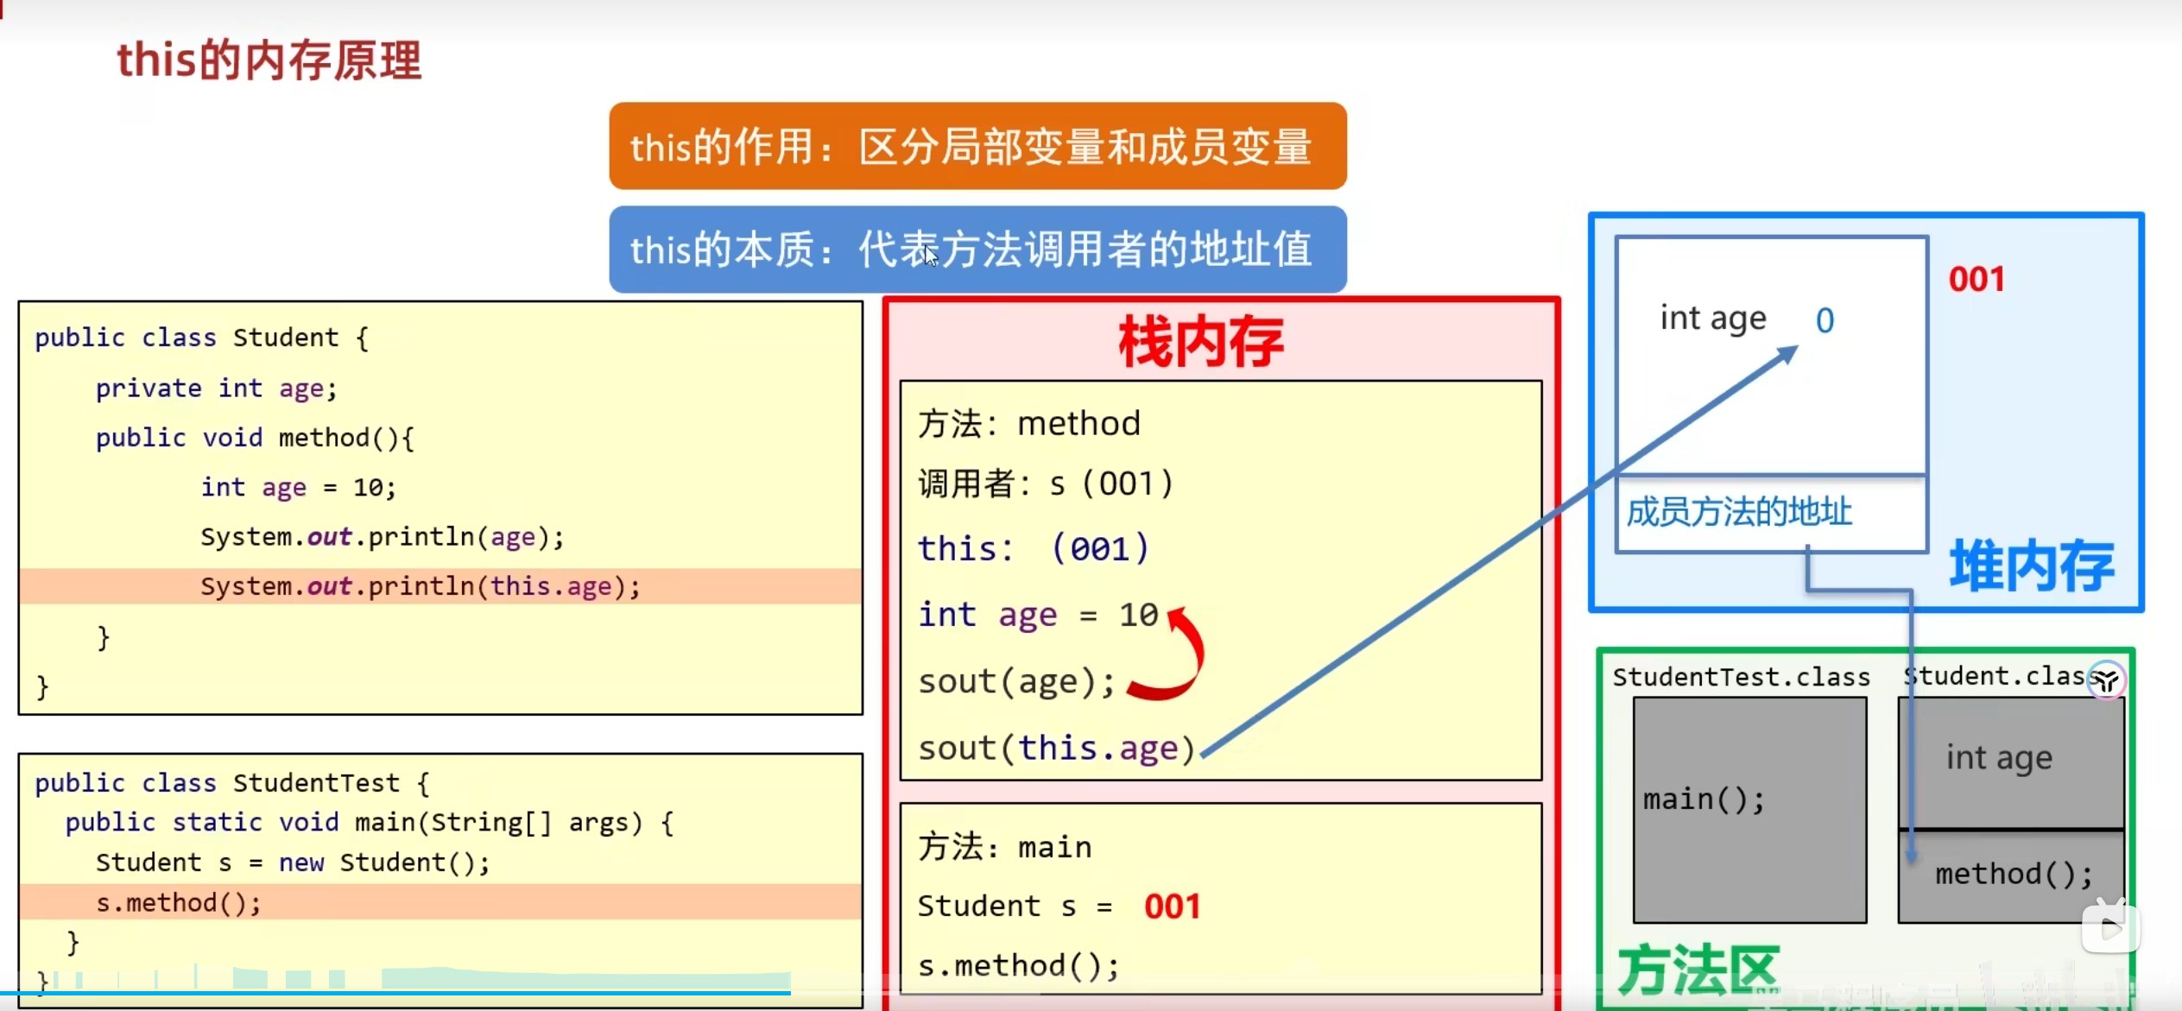Click the blue arrowhead pointing at int age
The width and height of the screenshot is (2182, 1011).
1787,353
